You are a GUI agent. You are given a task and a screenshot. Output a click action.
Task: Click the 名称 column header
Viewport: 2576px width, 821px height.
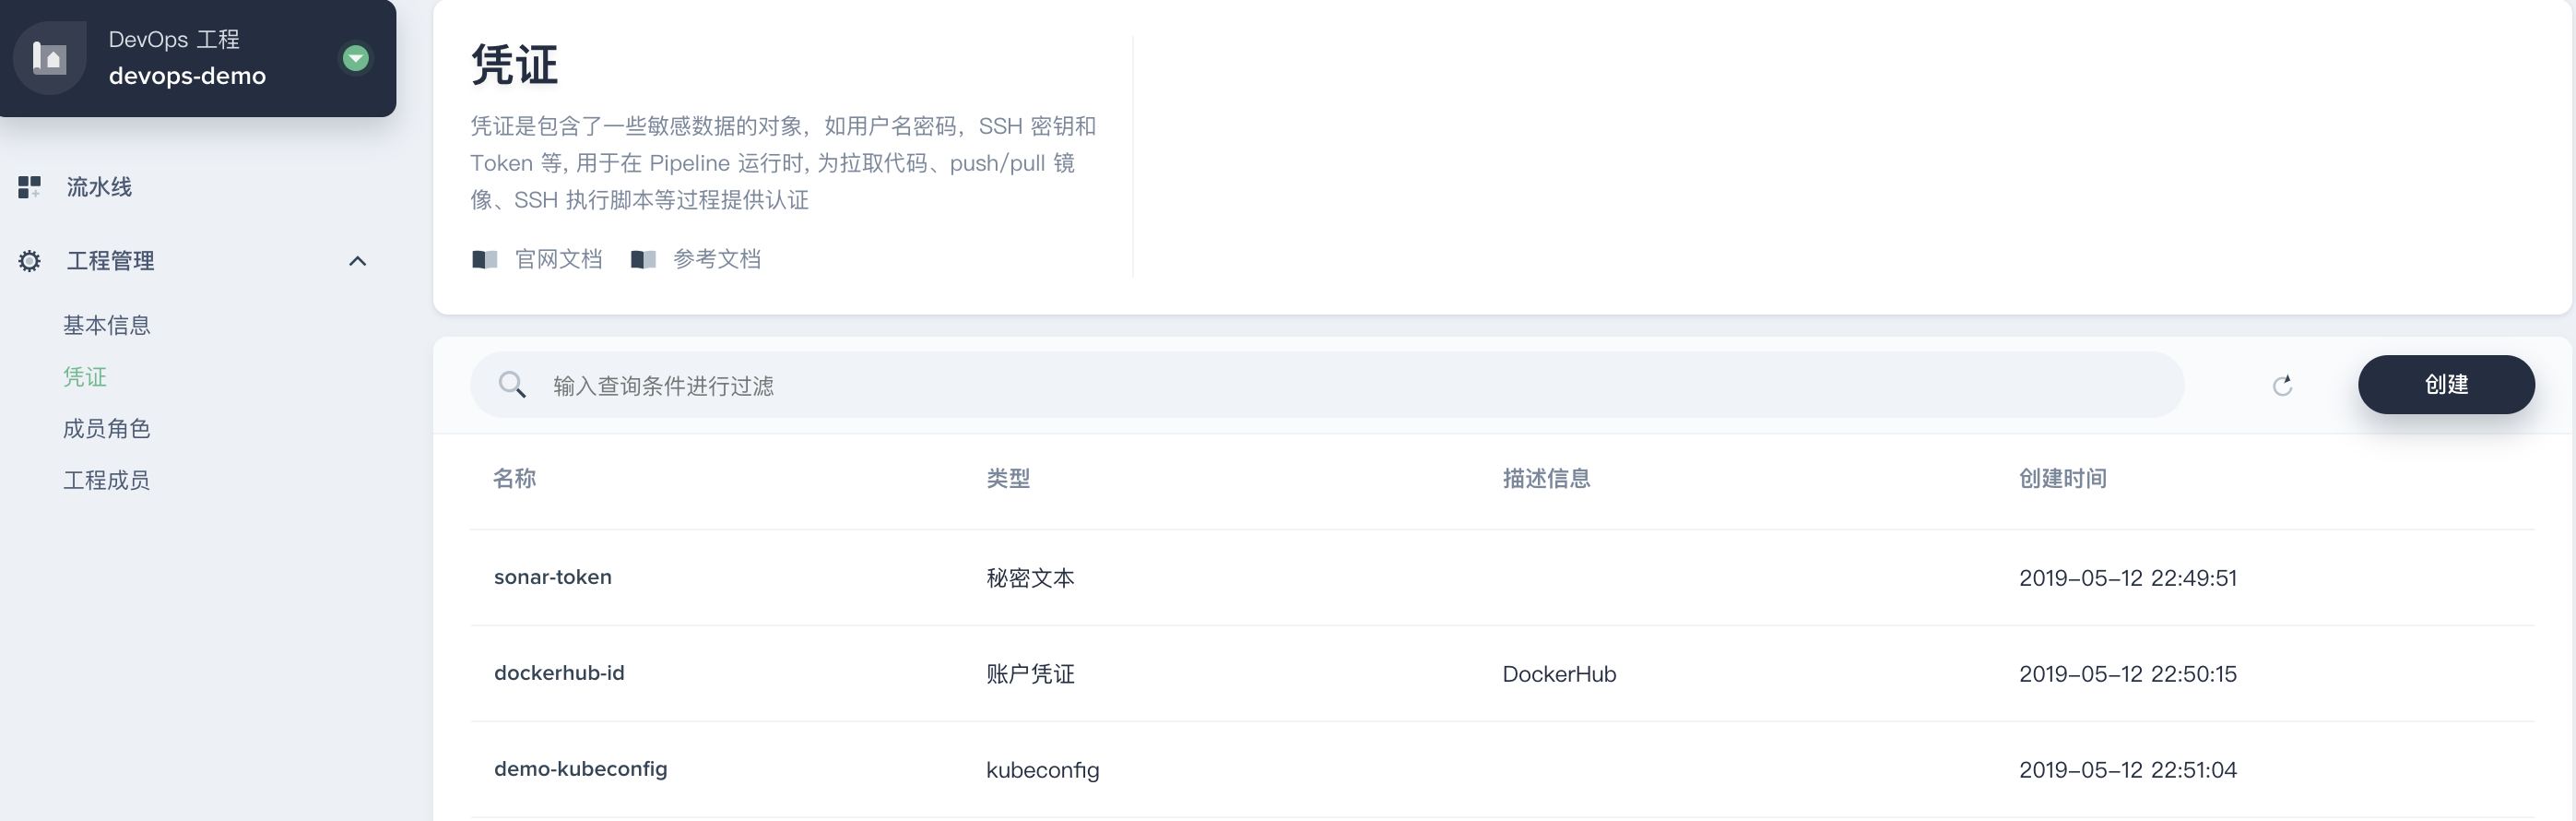(514, 479)
